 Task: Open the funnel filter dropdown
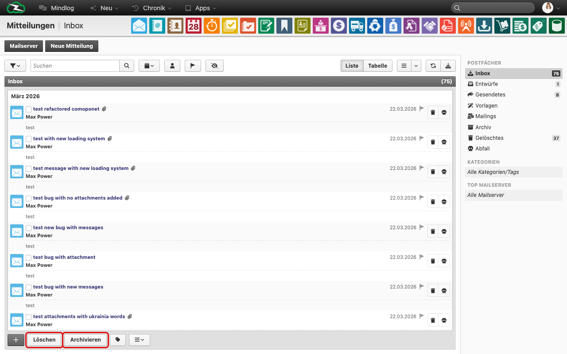(x=15, y=65)
